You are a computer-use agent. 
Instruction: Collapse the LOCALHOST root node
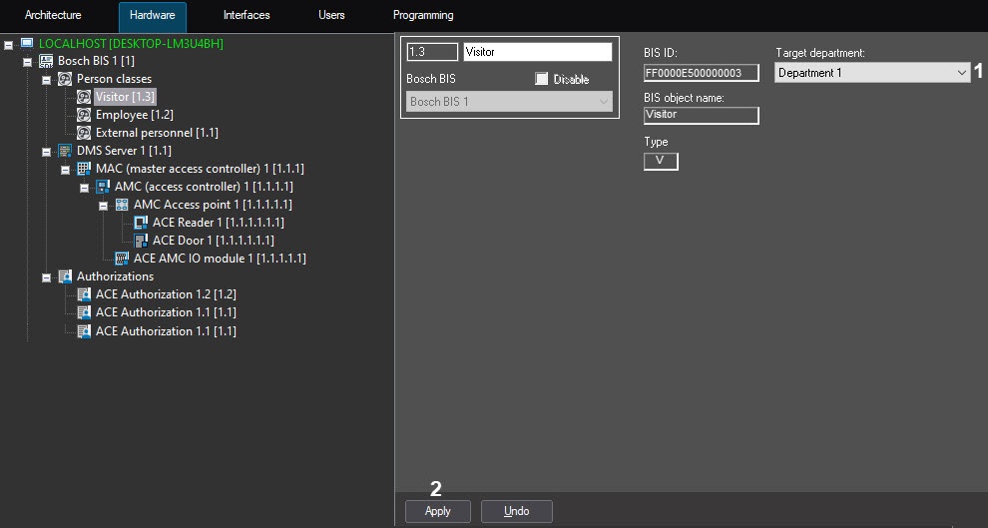[8, 44]
